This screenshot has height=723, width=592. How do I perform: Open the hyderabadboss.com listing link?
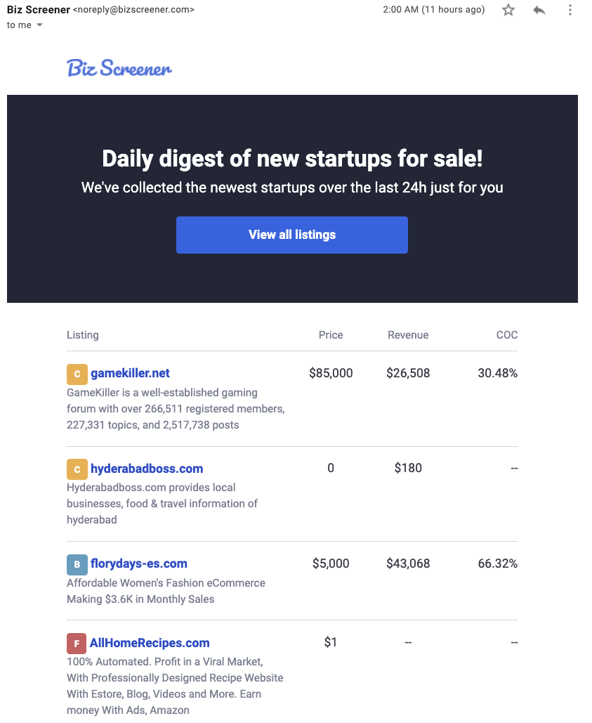coord(147,469)
